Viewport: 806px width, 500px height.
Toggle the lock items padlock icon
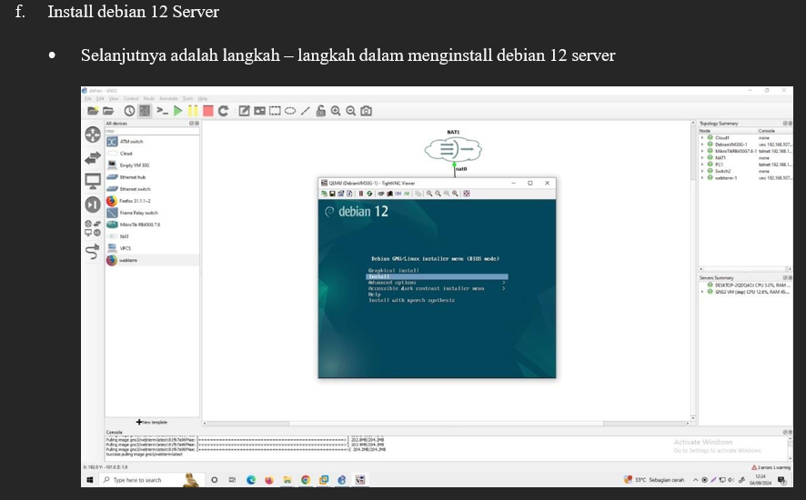pos(321,111)
